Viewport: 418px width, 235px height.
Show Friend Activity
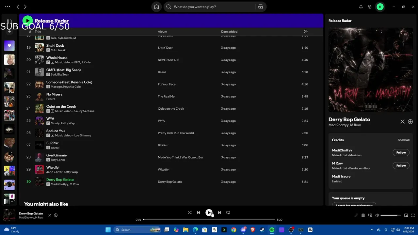(x=370, y=7)
